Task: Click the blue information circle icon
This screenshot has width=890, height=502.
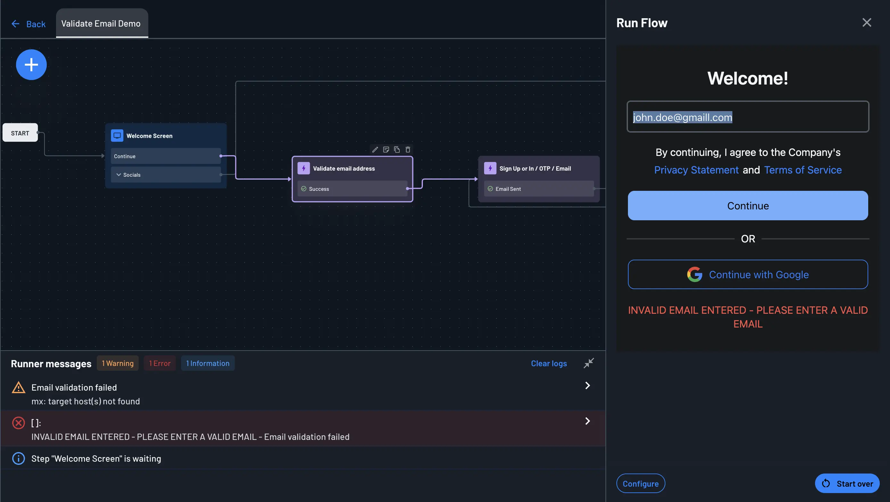Action: click(x=19, y=458)
